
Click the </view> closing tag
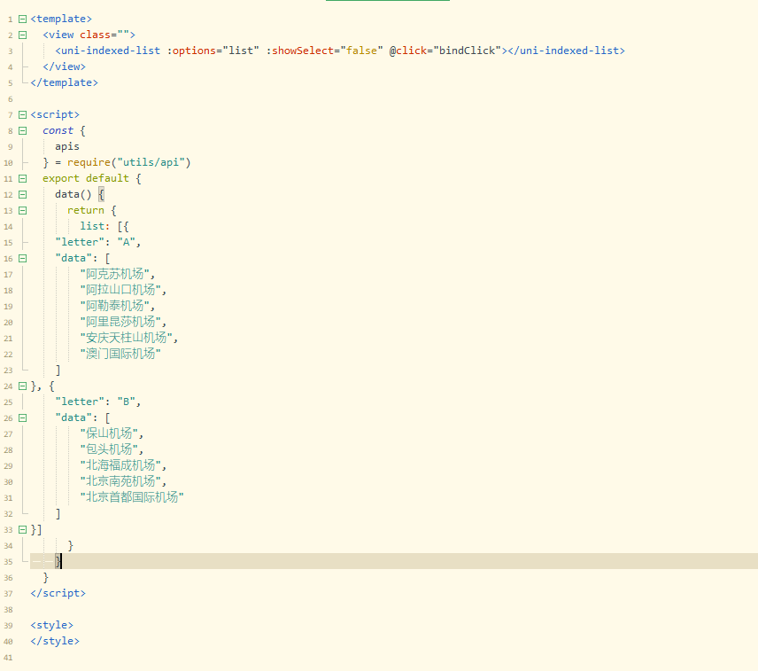click(x=64, y=66)
